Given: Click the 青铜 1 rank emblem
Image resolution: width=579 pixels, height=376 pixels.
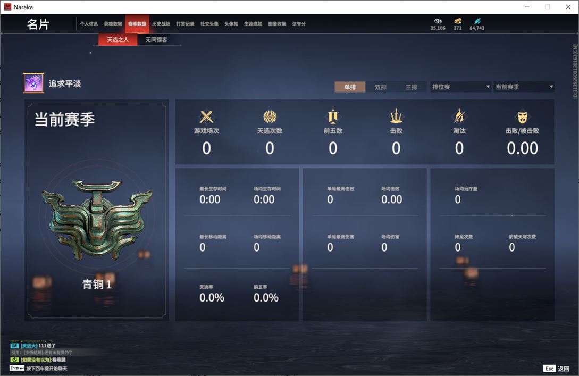Looking at the screenshot, I should [x=97, y=220].
